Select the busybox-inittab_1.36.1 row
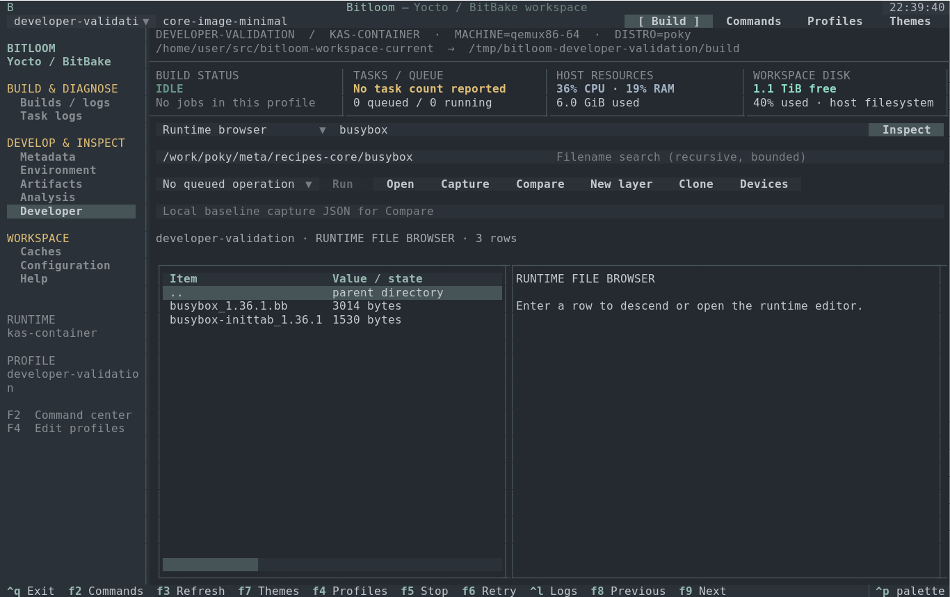Image resolution: width=950 pixels, height=597 pixels. click(x=332, y=319)
